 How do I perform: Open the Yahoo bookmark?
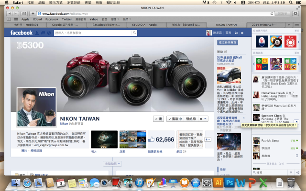pos(94,19)
